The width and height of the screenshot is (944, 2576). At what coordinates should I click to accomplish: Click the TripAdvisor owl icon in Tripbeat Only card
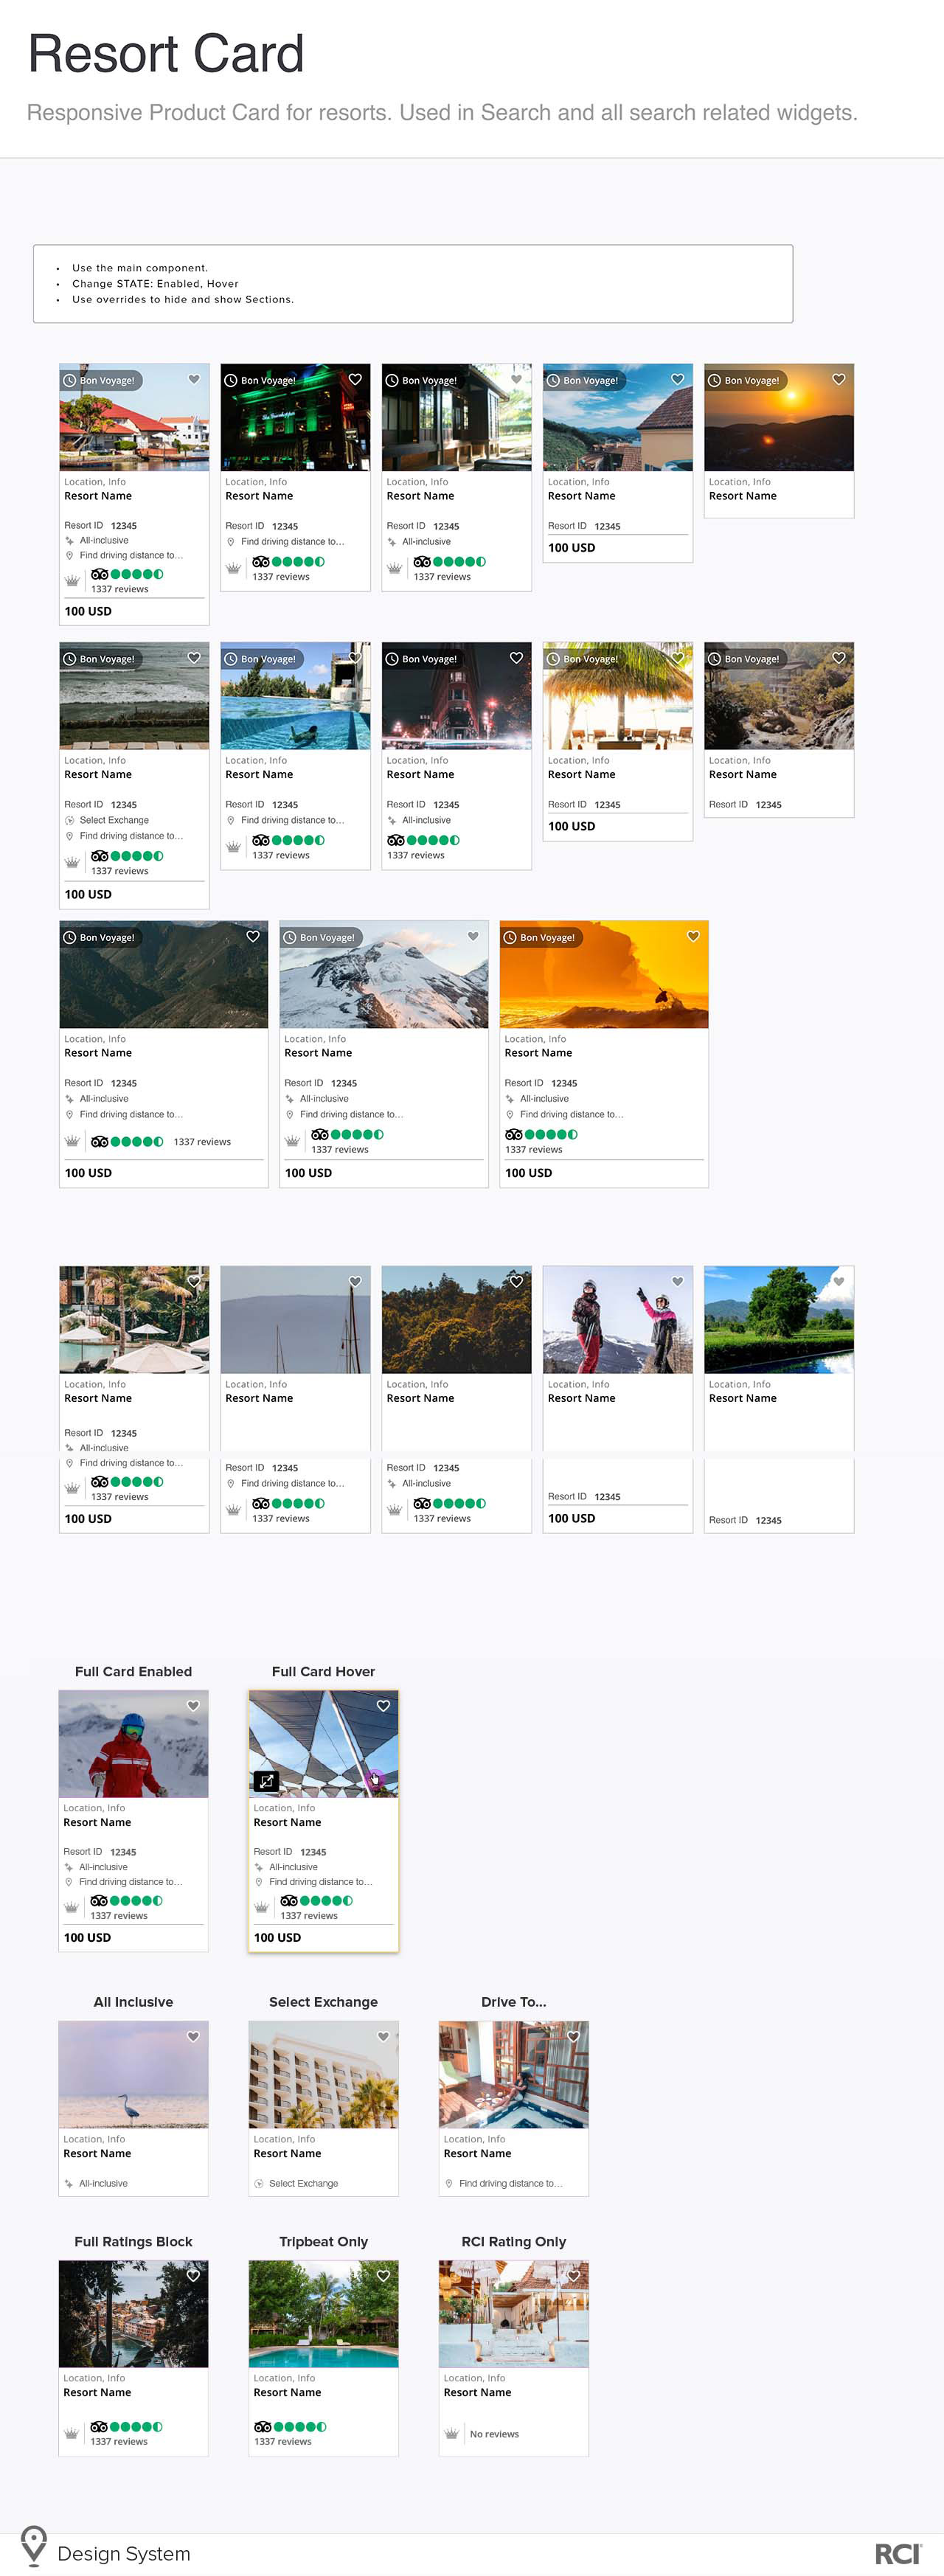click(x=263, y=2426)
